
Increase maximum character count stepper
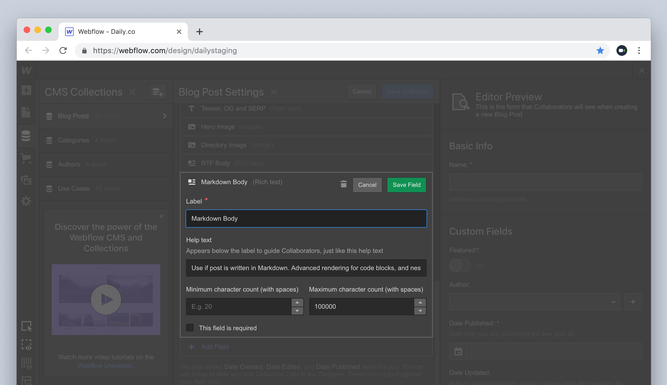click(x=420, y=303)
